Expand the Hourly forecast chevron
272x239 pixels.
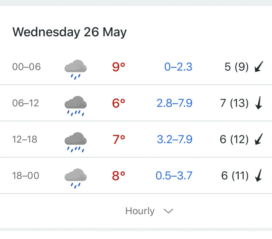tap(168, 211)
